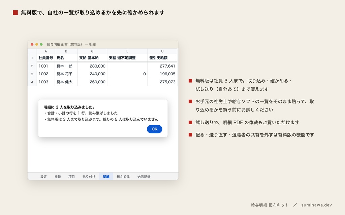The width and height of the screenshot is (345, 215).
Task: Click the dialog heading 明細に 3 人を取り込みました
Action: [69, 107]
